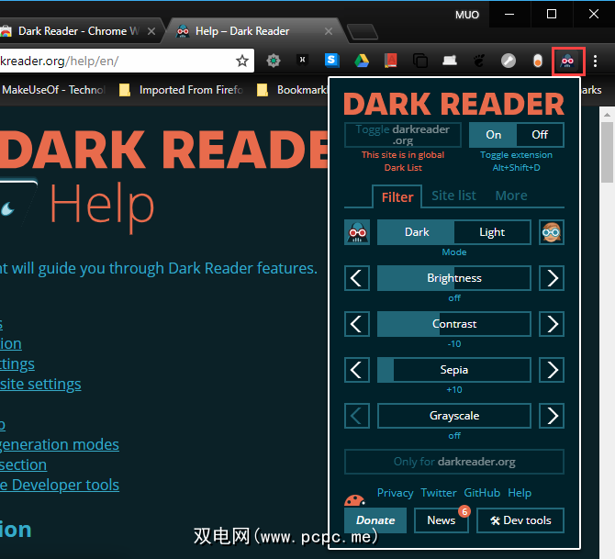
Task: Open the Help link in the popup
Action: pos(520,493)
